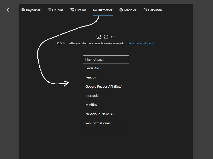
Task: Click the Hizmetler cloud upload icon
Action: click(95, 10)
